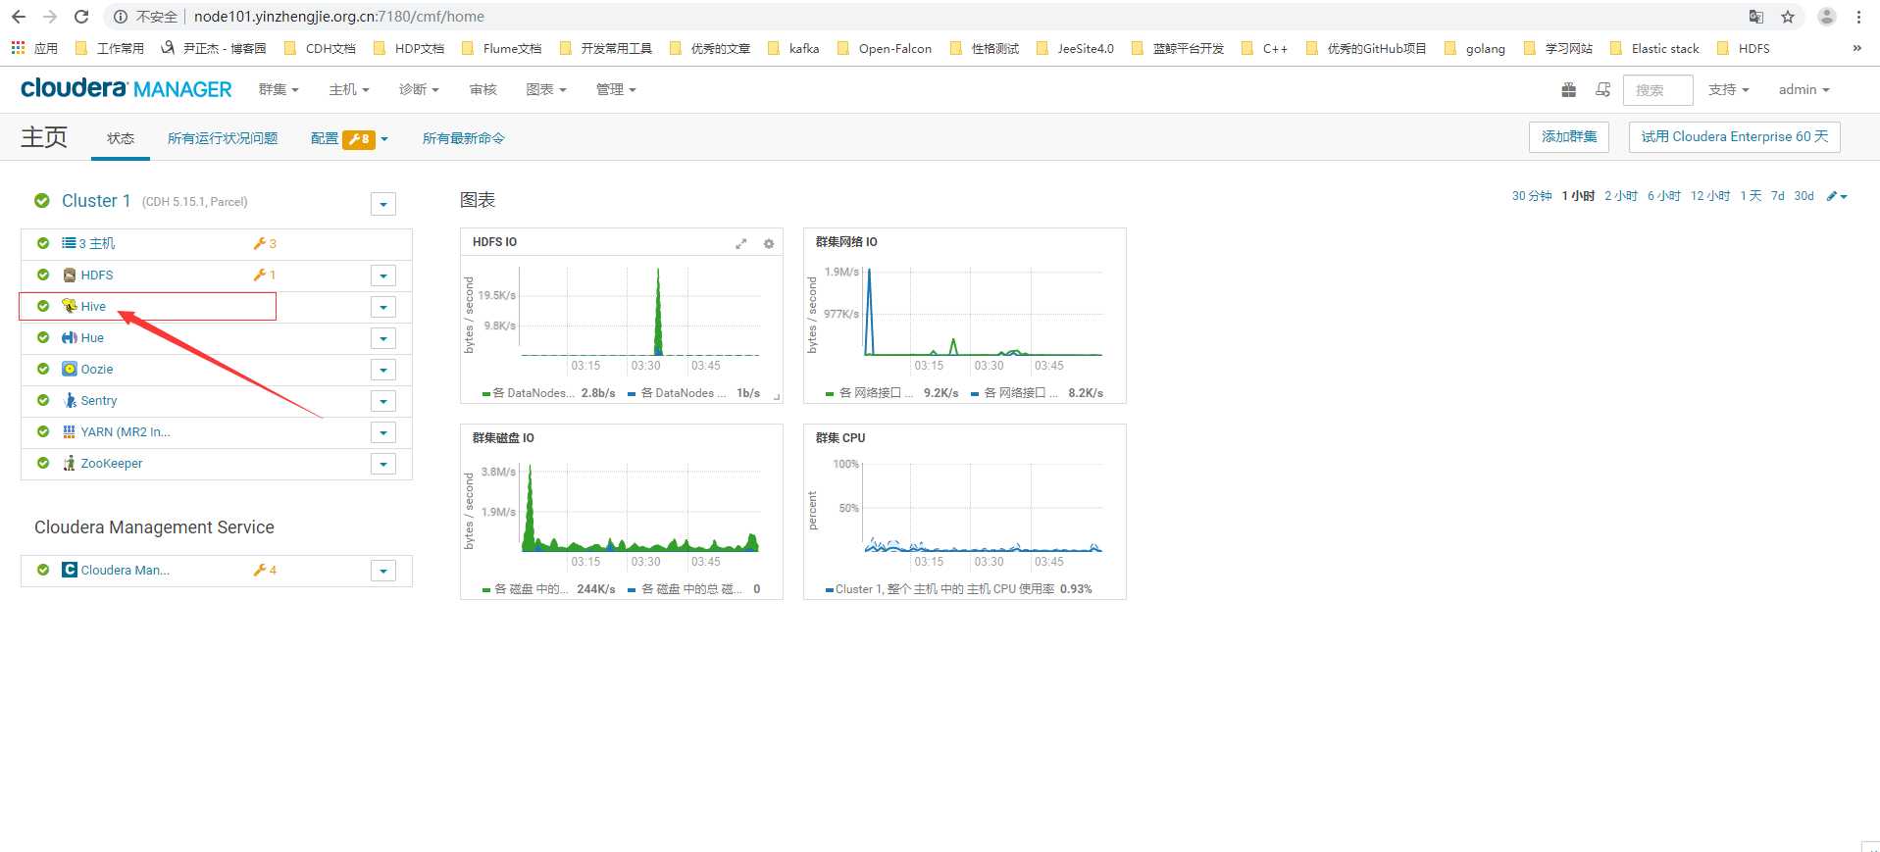Reload the page with the refresh icon
The height and width of the screenshot is (852, 1880).
tap(81, 17)
